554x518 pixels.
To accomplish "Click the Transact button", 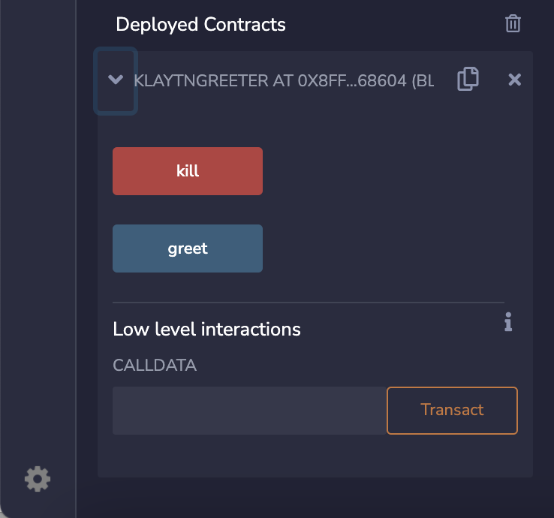I will click(452, 410).
